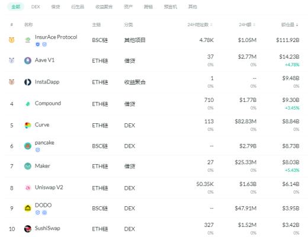Image resolution: width=308 pixels, height=237 pixels.
Task: Open the Aave V1 project link
Action: pos(44,60)
